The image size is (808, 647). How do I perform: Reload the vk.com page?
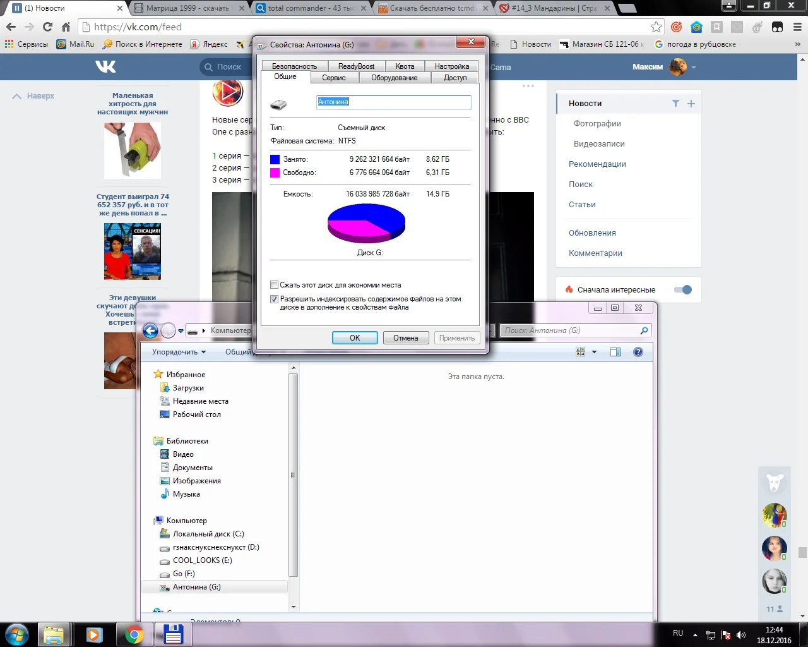tap(47, 27)
